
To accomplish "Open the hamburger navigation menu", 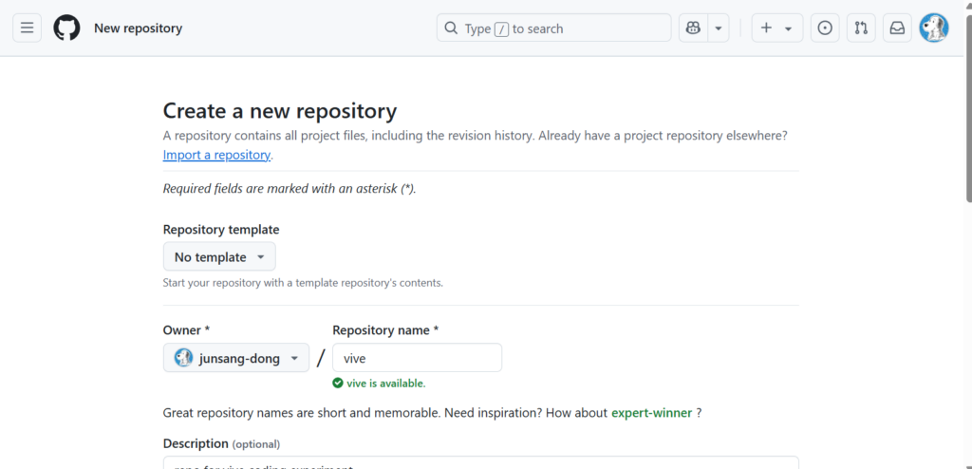I will click(27, 28).
